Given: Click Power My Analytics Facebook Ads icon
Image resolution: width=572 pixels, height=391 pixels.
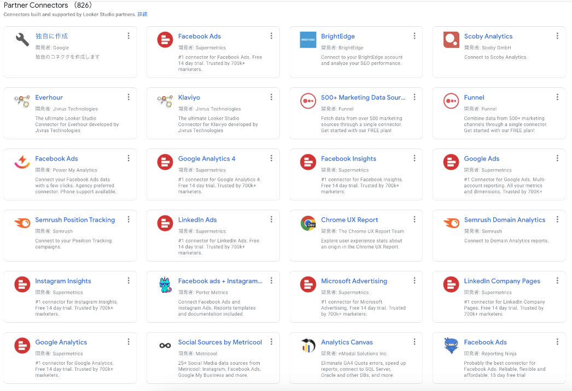Looking at the screenshot, I should click(22, 162).
